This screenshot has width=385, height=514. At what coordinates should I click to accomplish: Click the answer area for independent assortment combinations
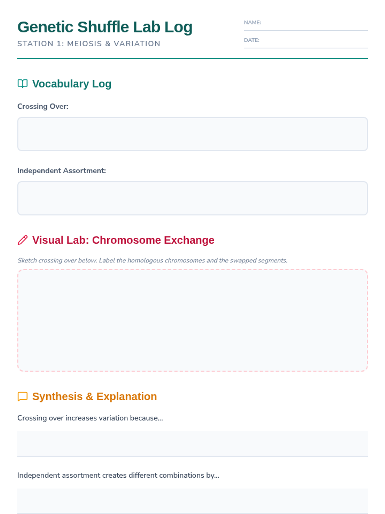pyautogui.click(x=193, y=501)
